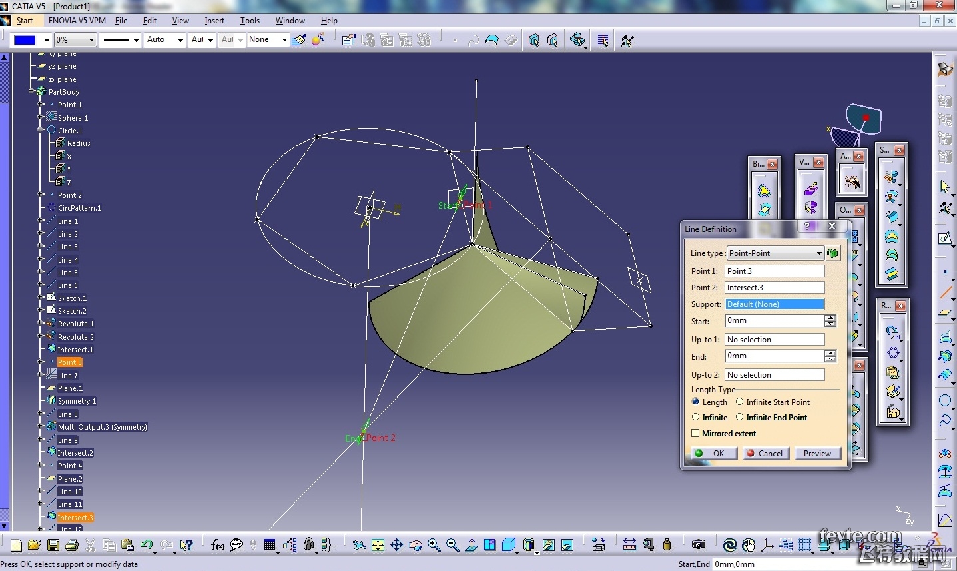This screenshot has width=957, height=571.
Task: Click the blue fill color swatch
Action: 25,40
